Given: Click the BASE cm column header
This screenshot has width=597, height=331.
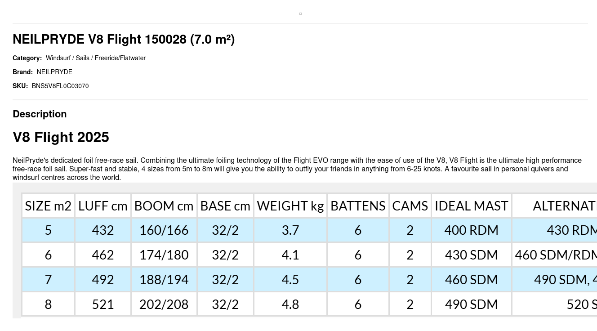Looking at the screenshot, I should pyautogui.click(x=225, y=206).
